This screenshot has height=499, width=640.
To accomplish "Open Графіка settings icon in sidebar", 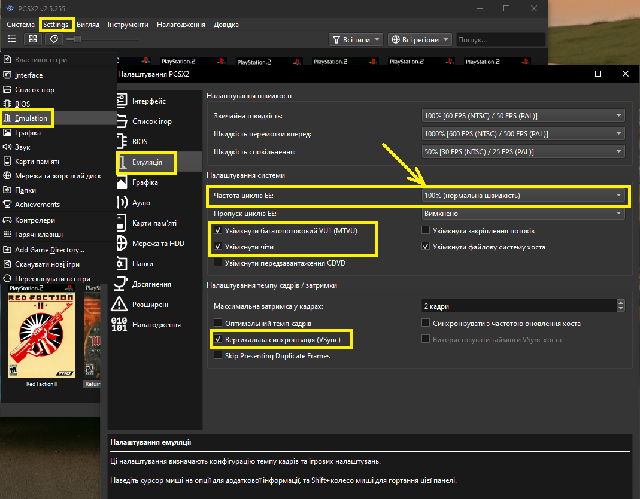I will pyautogui.click(x=122, y=182).
